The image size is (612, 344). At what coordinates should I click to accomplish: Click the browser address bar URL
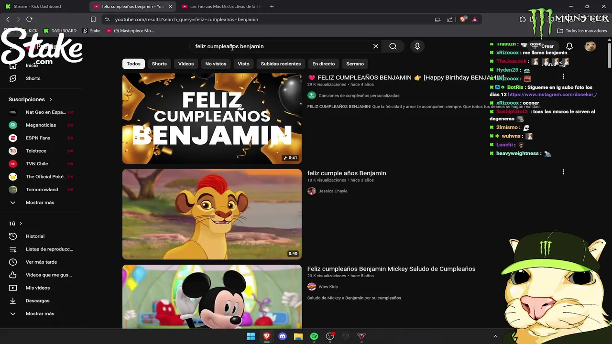coord(186,19)
